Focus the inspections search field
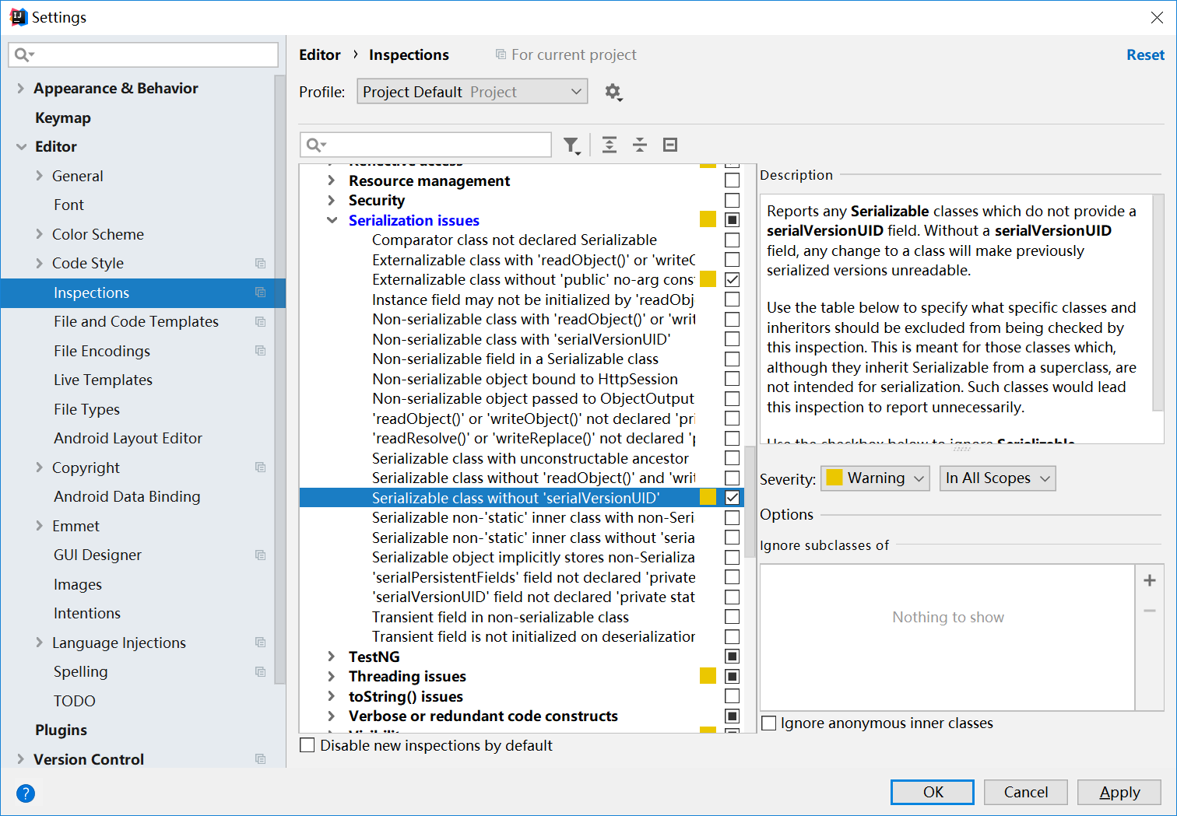This screenshot has height=816, width=1177. click(426, 145)
